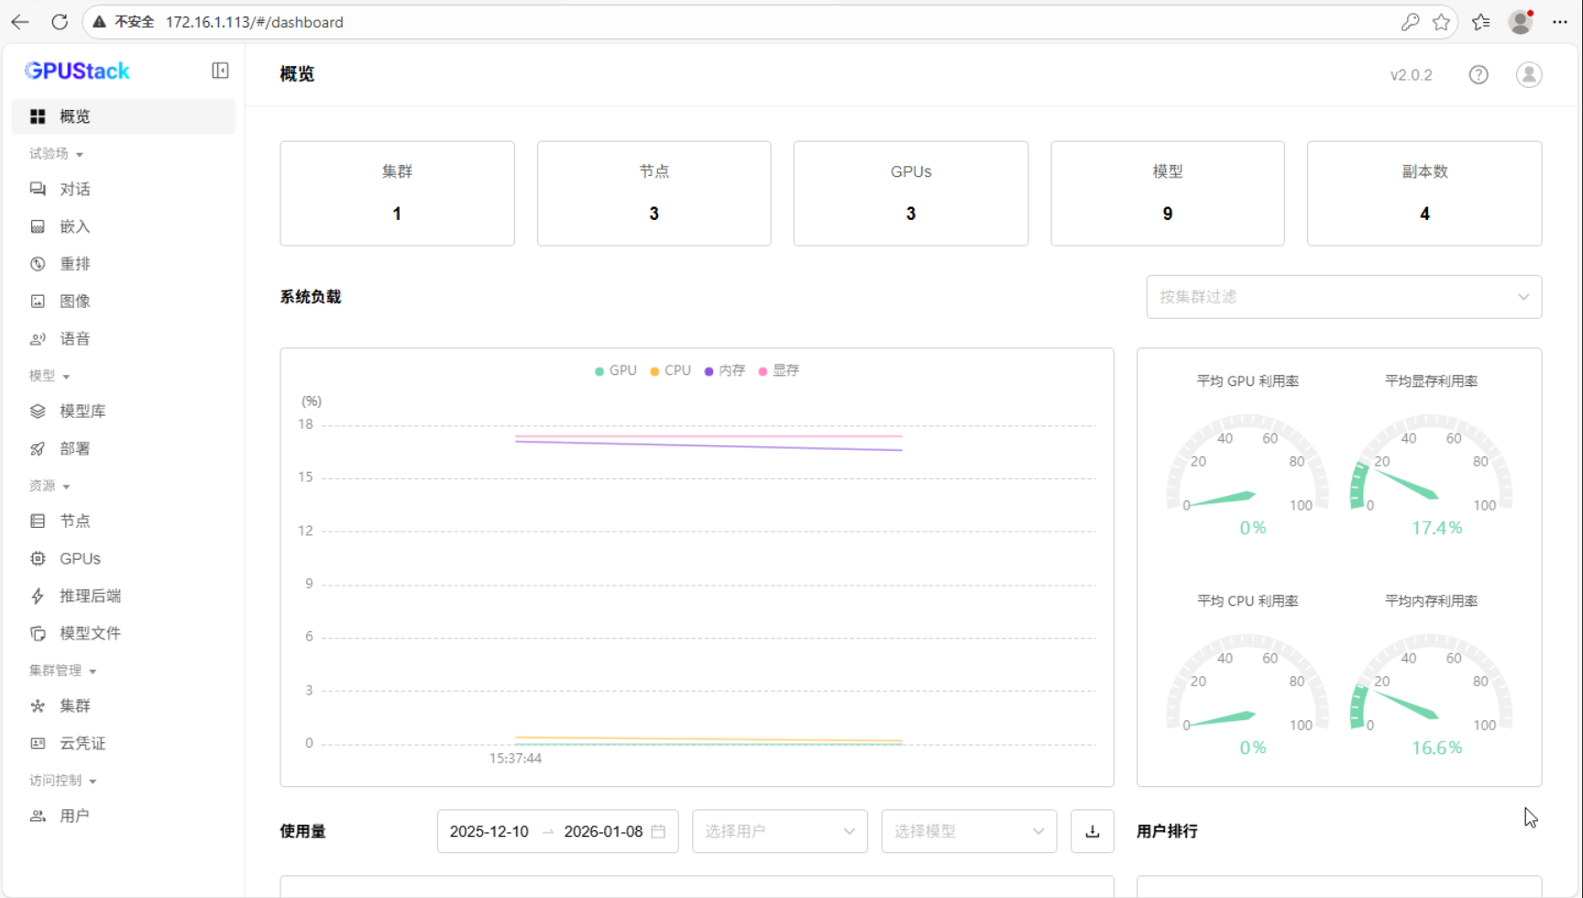The width and height of the screenshot is (1583, 898).
Task: Collapse the 试验场 sidebar group
Action: (x=57, y=154)
